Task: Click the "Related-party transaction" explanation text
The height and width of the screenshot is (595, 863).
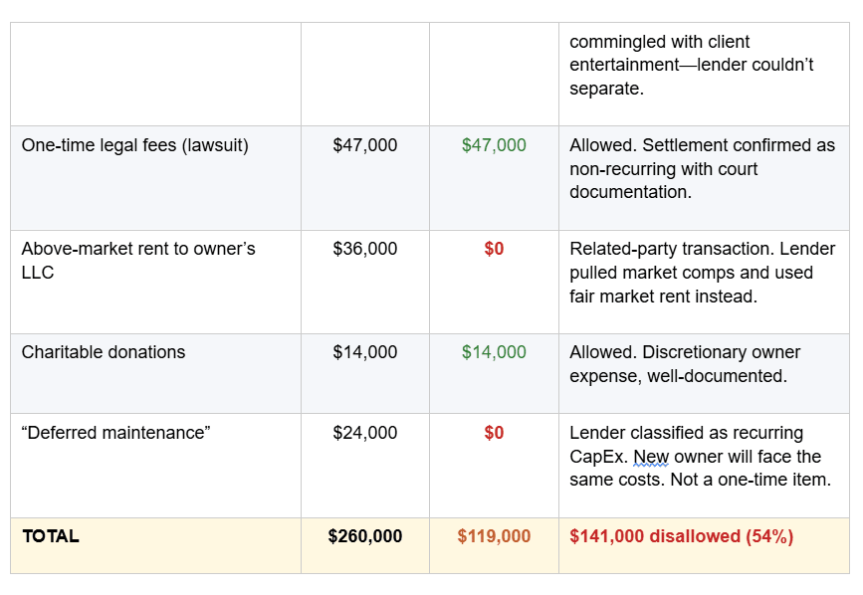Action: [702, 273]
